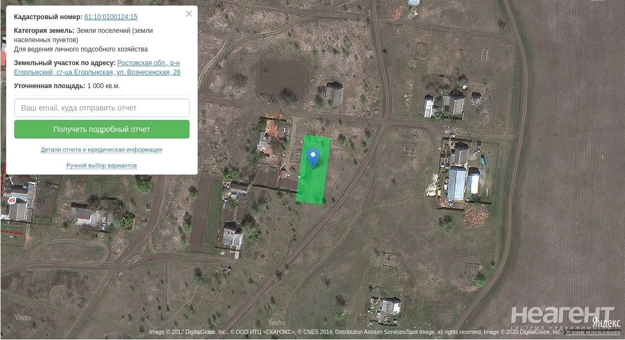
Task: Click the Уточненная площадь value text
Action: pos(104,86)
